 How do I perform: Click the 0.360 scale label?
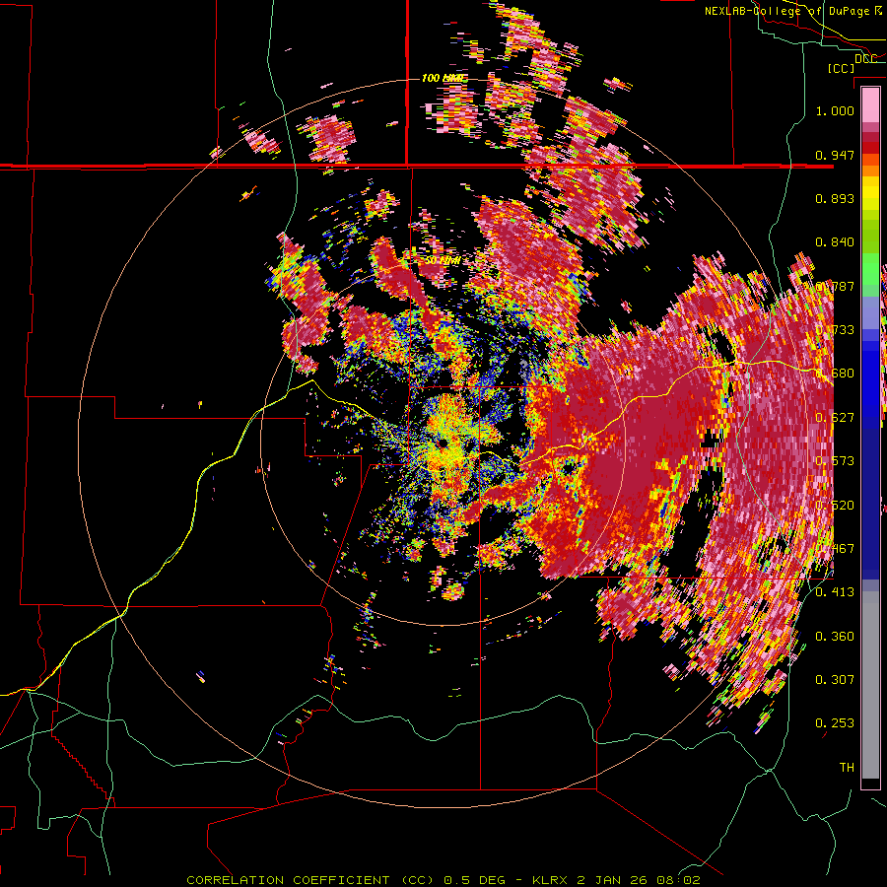(835, 637)
